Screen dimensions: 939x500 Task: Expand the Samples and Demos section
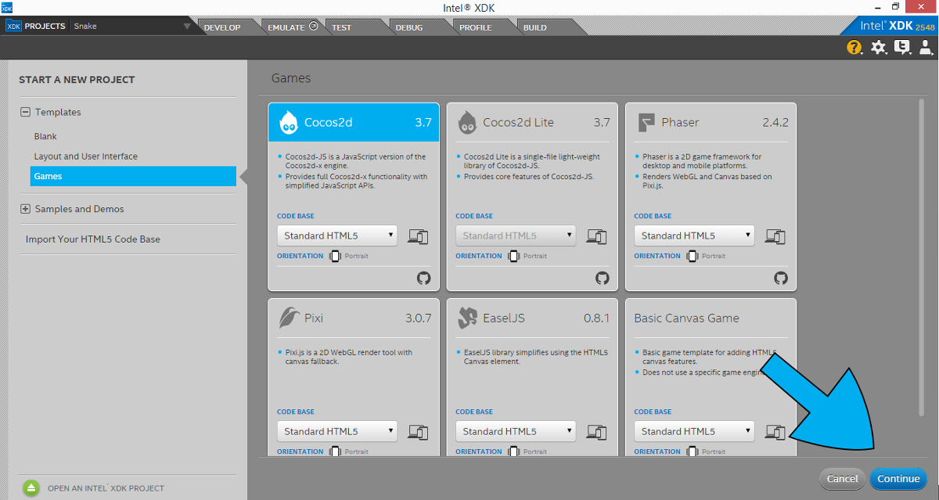(26, 209)
